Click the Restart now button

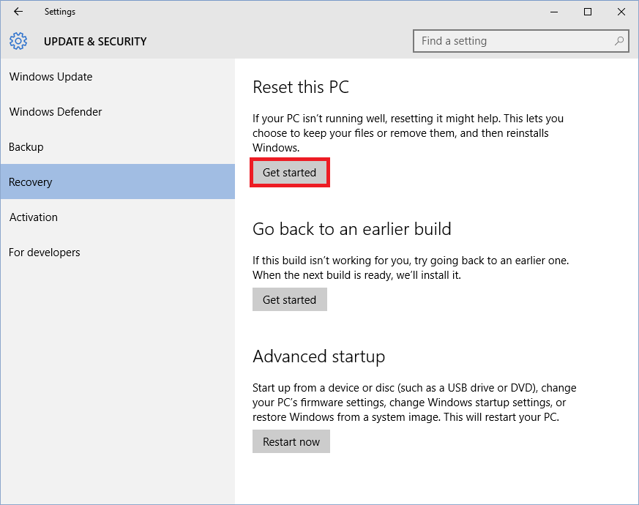[291, 441]
